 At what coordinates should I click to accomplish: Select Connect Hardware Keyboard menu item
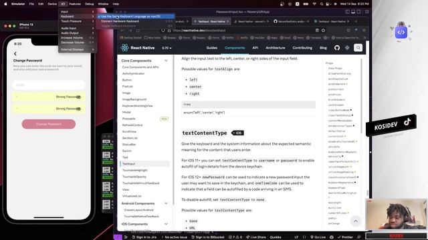point(136,21)
